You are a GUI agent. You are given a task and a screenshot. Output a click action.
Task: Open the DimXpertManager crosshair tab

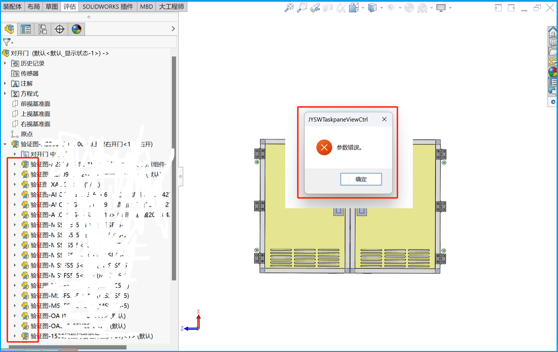point(59,29)
